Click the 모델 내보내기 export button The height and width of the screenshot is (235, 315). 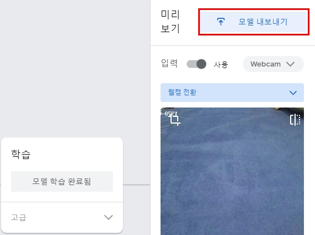point(254,22)
